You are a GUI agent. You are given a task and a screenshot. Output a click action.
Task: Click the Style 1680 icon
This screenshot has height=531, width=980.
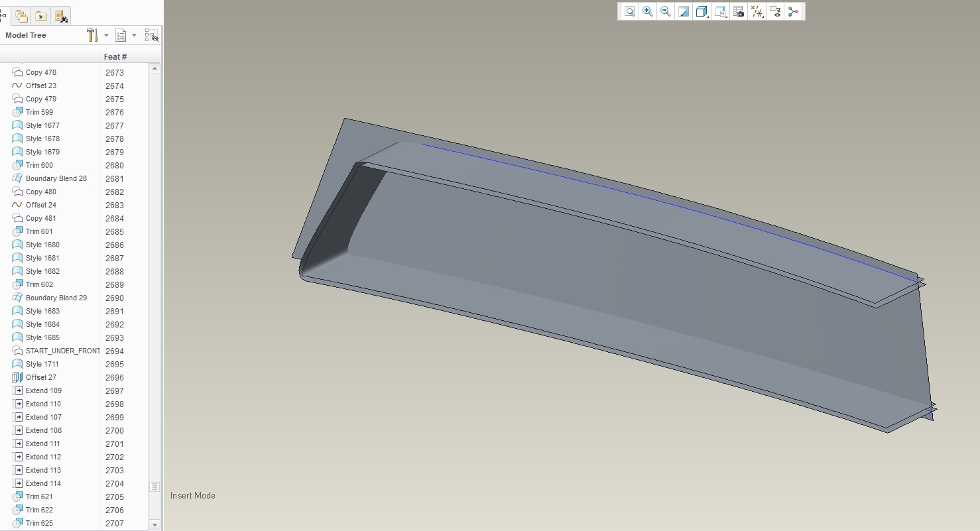coord(17,245)
